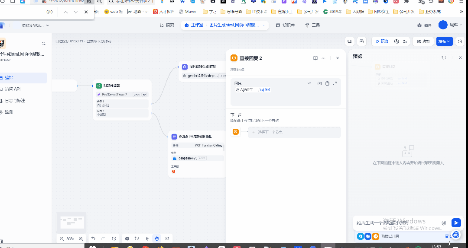Open checklist icon next to run history
The height and width of the screenshot is (248, 468).
[405, 41]
